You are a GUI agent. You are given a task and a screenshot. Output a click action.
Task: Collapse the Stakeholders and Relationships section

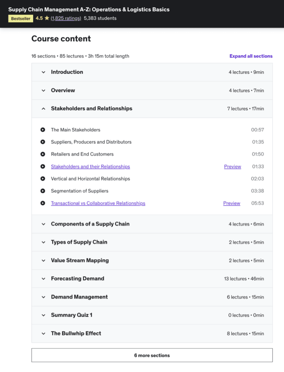(x=44, y=109)
